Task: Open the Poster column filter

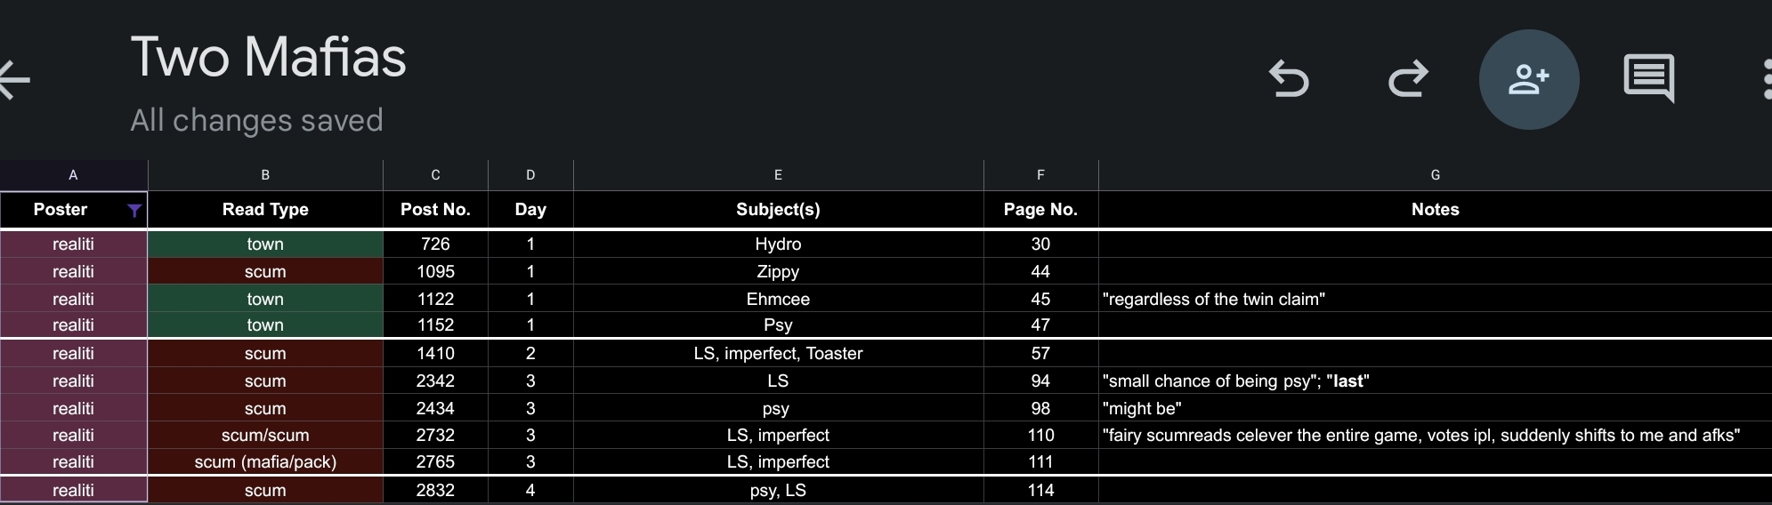Action: [x=134, y=211]
